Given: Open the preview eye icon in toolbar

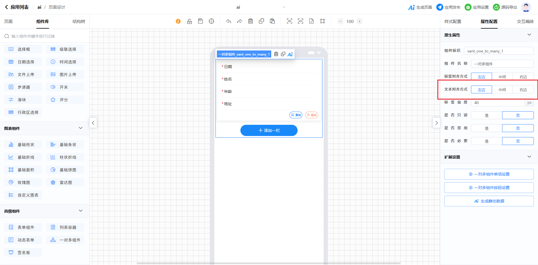Looking at the screenshot, I should coord(289,21).
